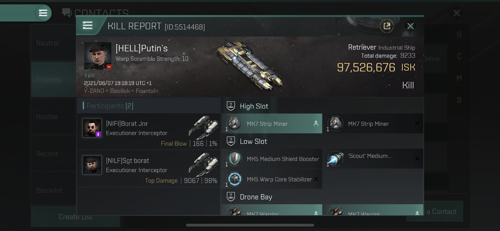Click the share kill report icon

(387, 26)
